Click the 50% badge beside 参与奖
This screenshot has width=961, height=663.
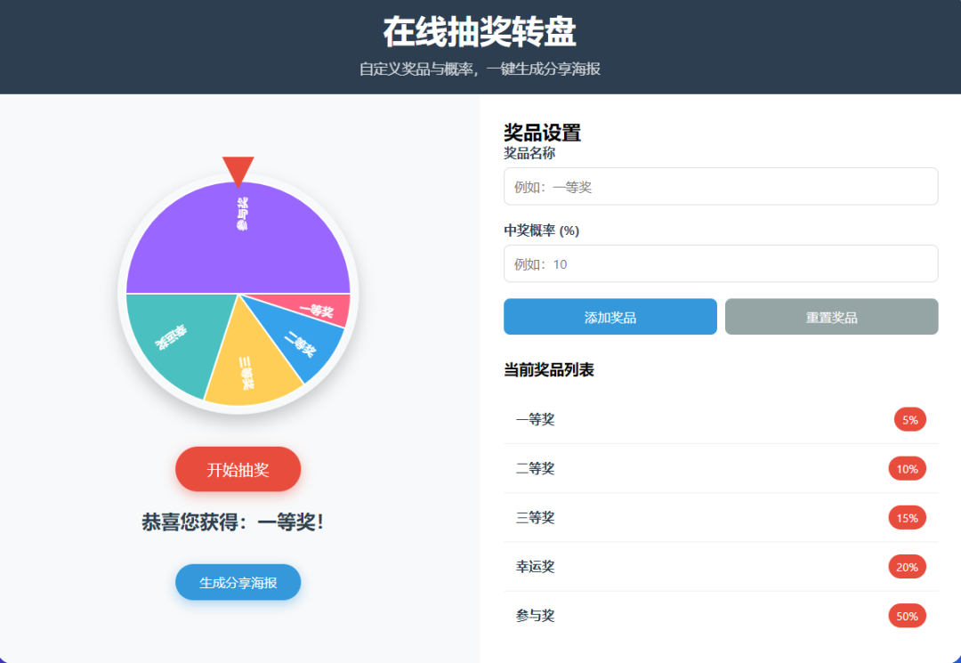point(907,616)
